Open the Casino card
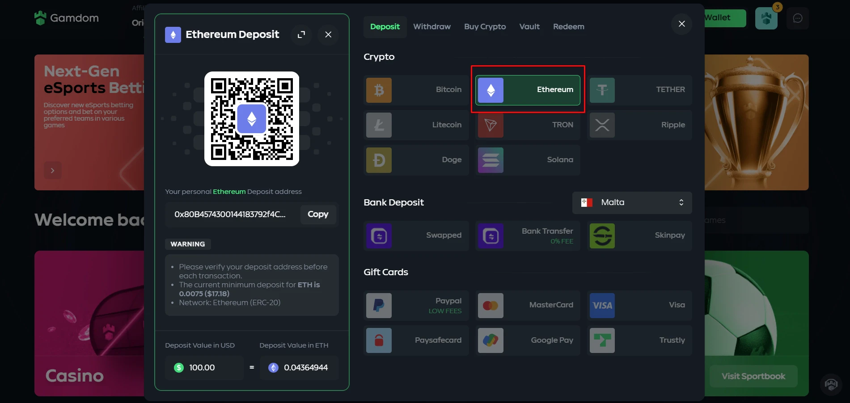This screenshot has width=850, height=403. point(89,323)
